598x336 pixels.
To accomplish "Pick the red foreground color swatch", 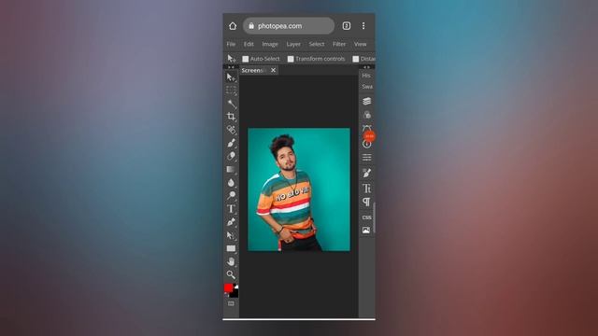I will (x=228, y=287).
